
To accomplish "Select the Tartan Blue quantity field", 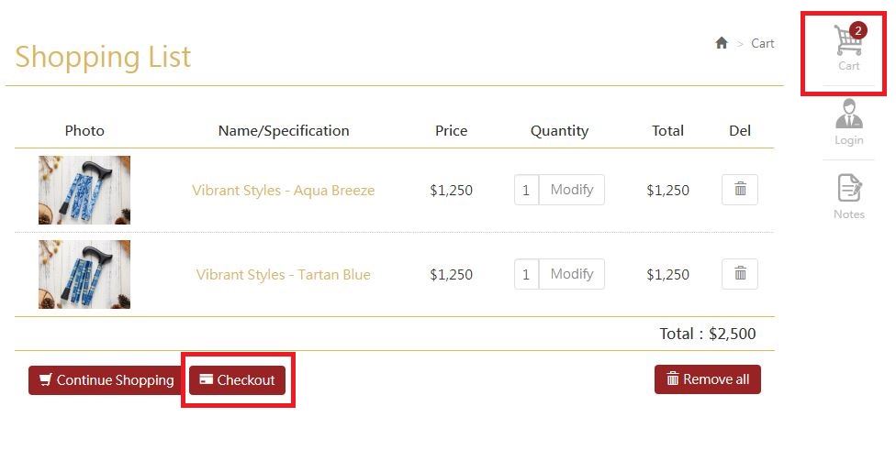I will click(x=526, y=274).
